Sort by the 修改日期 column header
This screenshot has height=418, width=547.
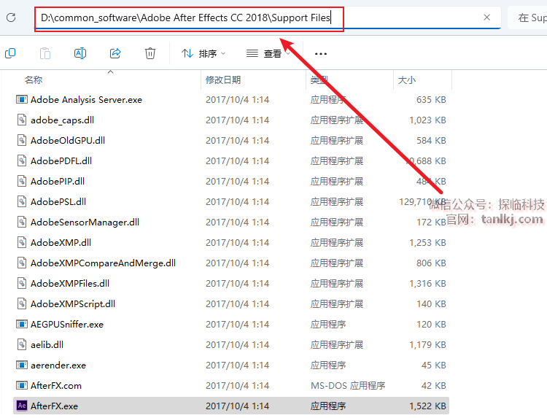point(223,80)
